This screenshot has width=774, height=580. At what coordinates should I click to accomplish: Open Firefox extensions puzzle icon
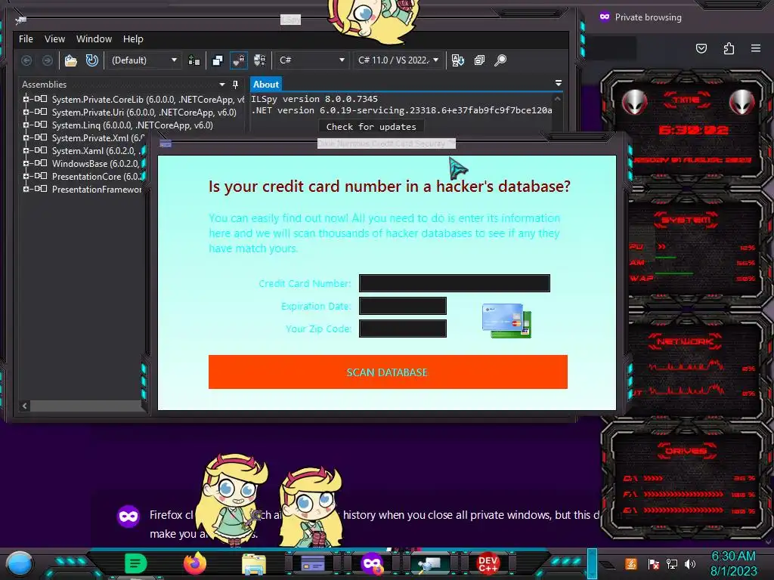pos(729,48)
